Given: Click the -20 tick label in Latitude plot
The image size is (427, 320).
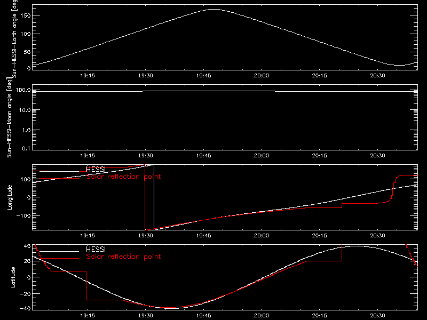Looking at the screenshot, I should click(x=25, y=294).
